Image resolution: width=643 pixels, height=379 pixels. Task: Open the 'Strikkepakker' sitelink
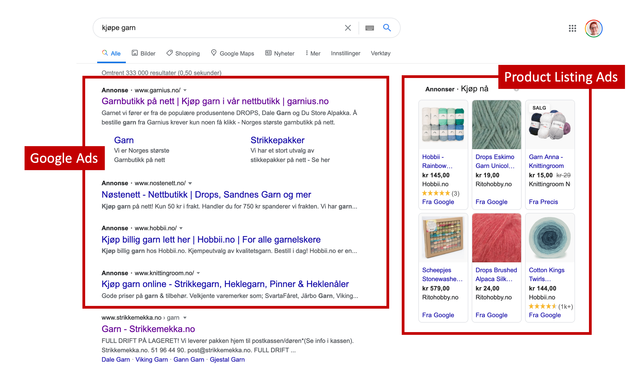click(277, 140)
